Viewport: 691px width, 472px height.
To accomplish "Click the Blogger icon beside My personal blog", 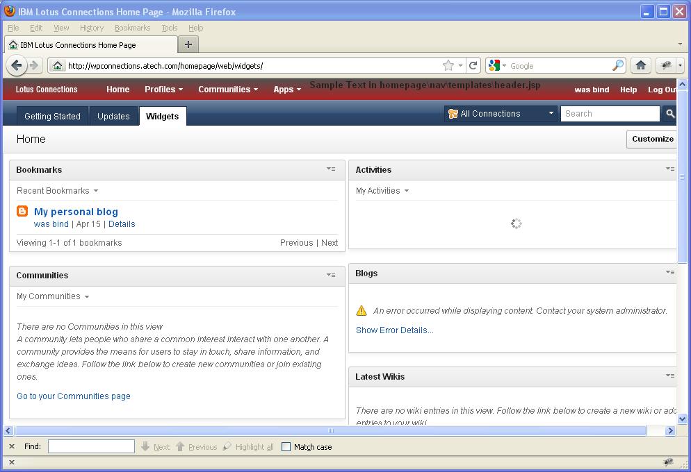I will (x=22, y=211).
